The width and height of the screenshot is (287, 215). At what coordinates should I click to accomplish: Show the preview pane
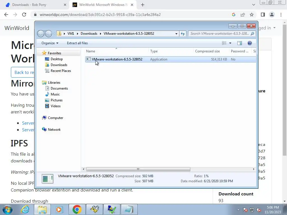tap(240, 43)
